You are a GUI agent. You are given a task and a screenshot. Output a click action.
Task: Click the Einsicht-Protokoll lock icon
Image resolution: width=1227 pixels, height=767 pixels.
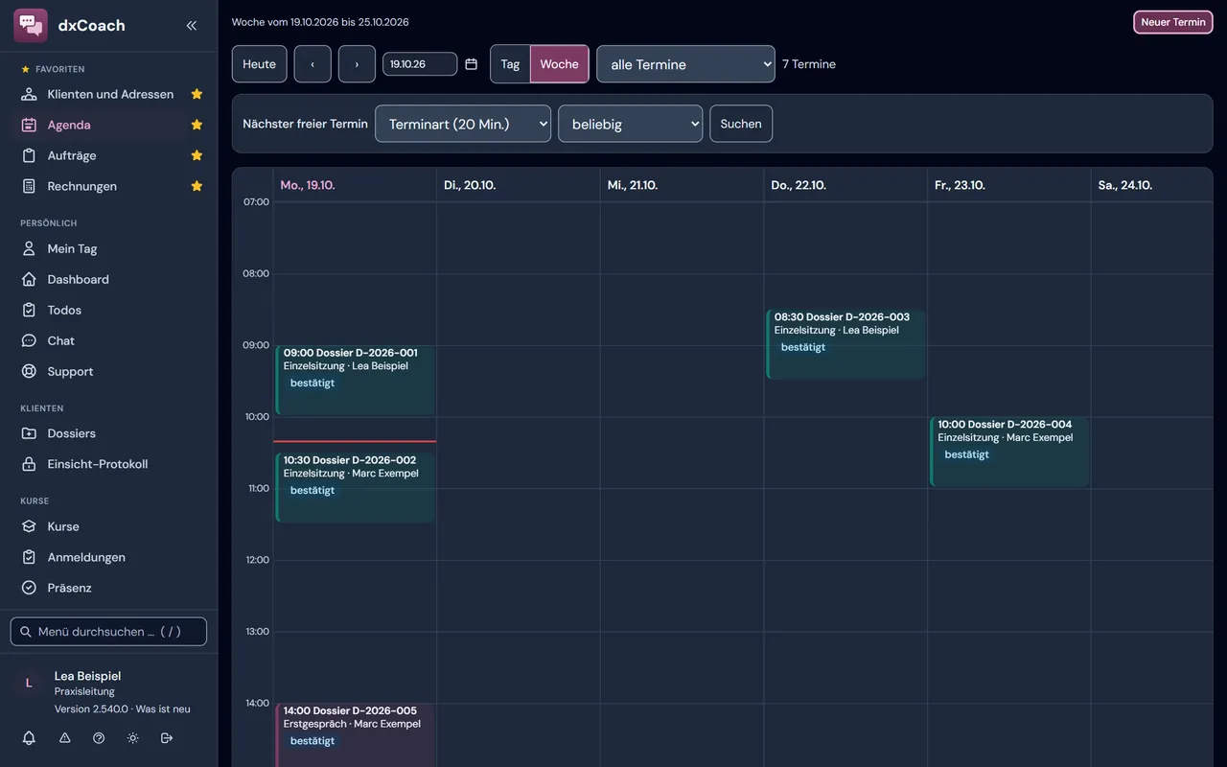coord(29,464)
